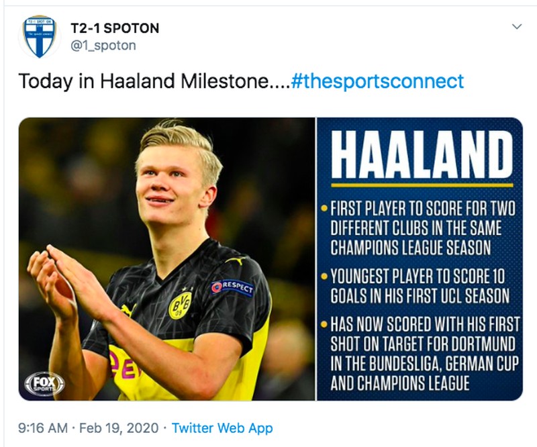Viewport: 537px width, 447px height.
Task: Click the Respect badge on the sleeve
Action: pyautogui.click(x=232, y=287)
